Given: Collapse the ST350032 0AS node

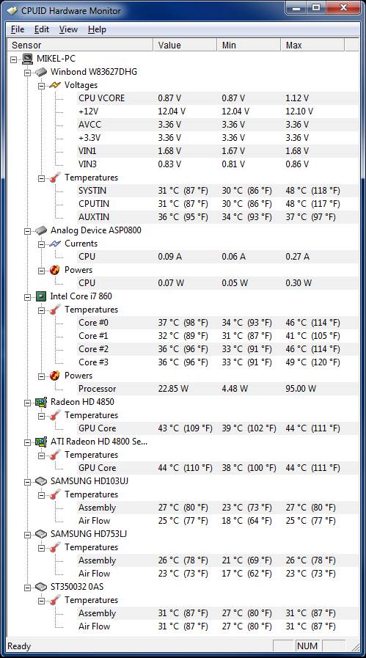Looking at the screenshot, I should [x=27, y=587].
